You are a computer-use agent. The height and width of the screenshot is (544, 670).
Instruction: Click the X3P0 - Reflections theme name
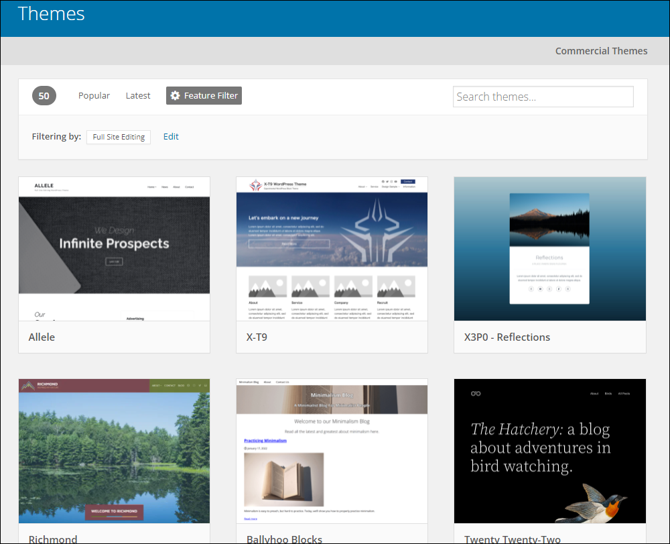coord(507,337)
